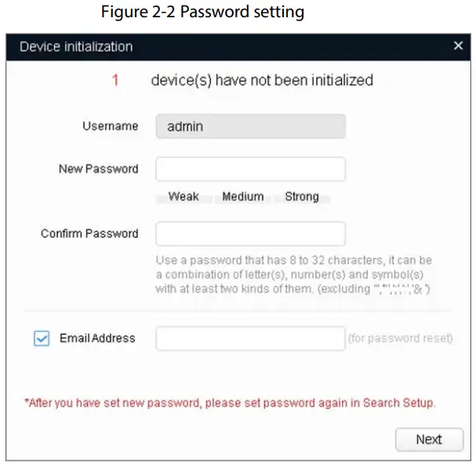This screenshot has height=466, width=476.
Task: Click the red uninitialized device count
Action: coord(115,80)
